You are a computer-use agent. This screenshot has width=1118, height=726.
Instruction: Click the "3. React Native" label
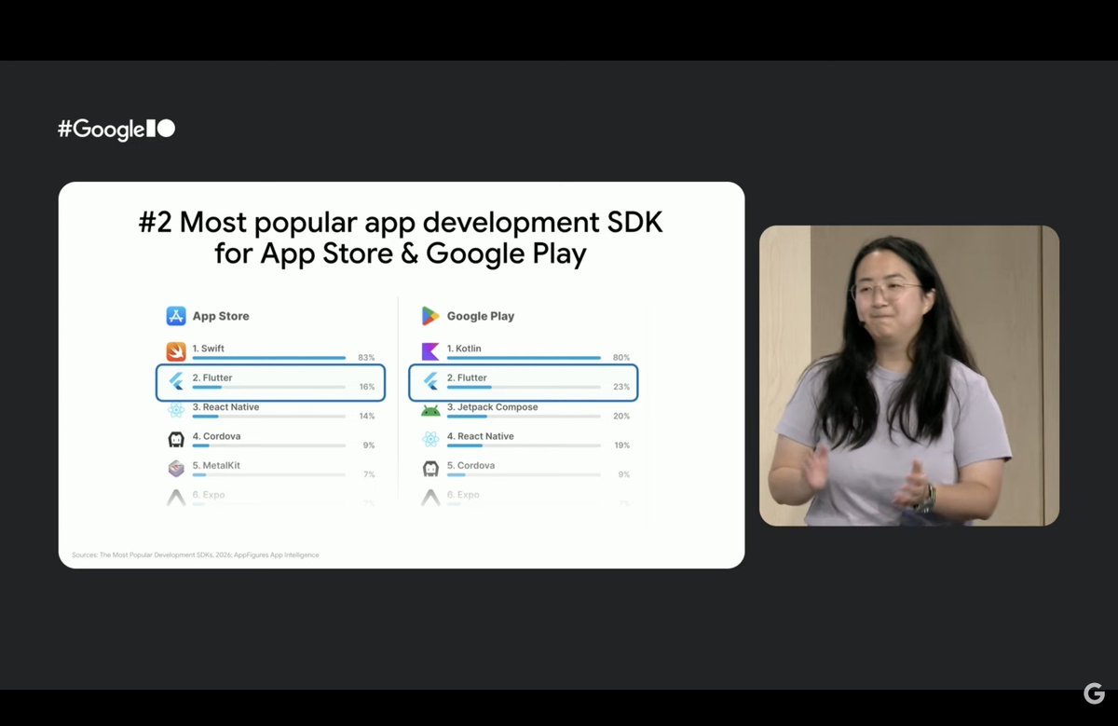226,407
